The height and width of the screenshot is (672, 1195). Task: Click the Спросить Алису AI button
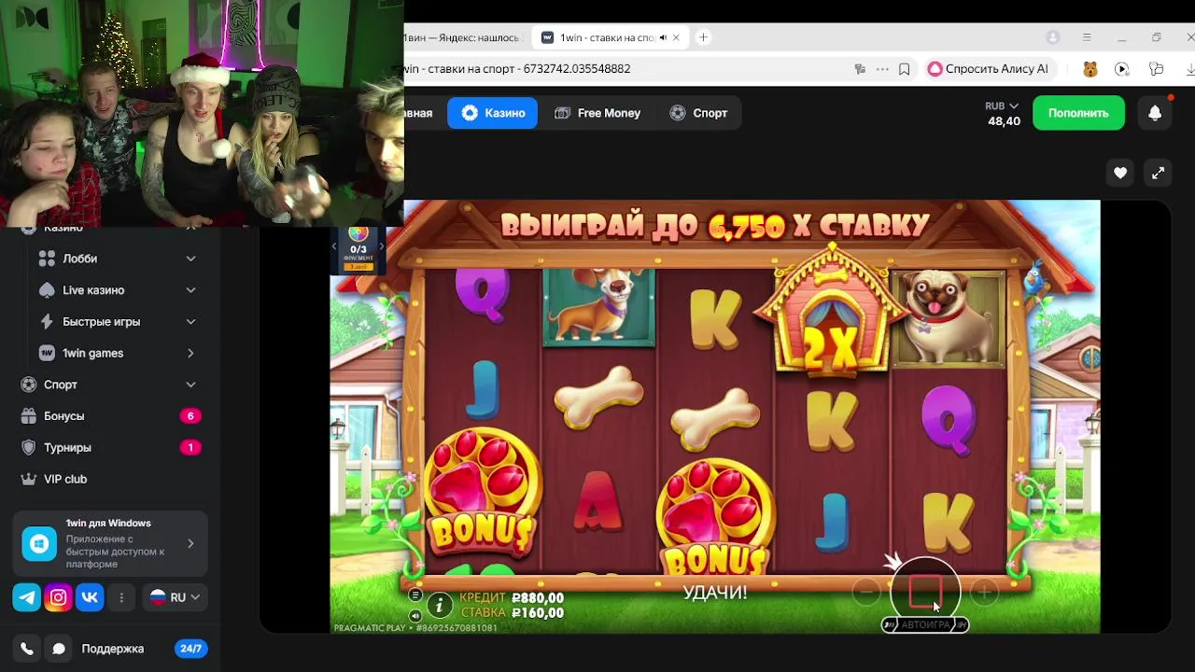pyautogui.click(x=990, y=69)
